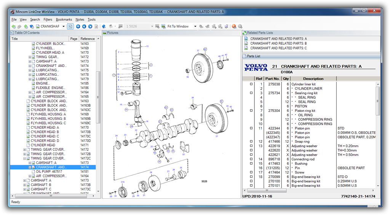Select FLYWHEEL HOUSING: B in the contents tree
Viewport: 390px width, 215px height.
coord(48,119)
